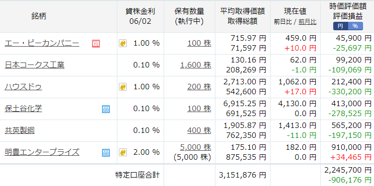Open the calendar icon beside 保土谷化学

pos(106,109)
